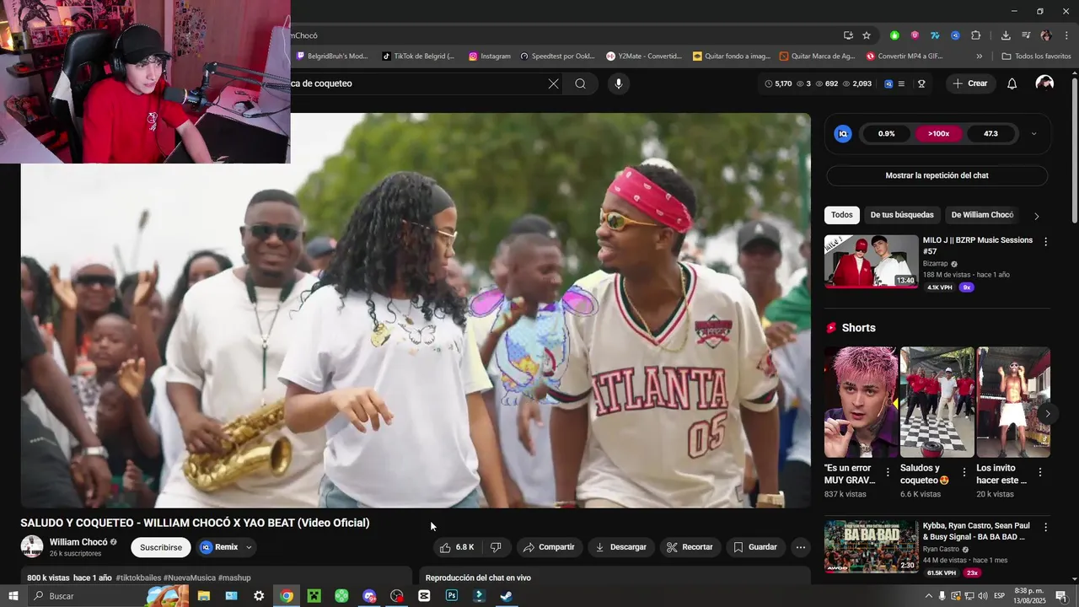
Task: Select the 'De tus búsquedas' chip
Action: 902,215
